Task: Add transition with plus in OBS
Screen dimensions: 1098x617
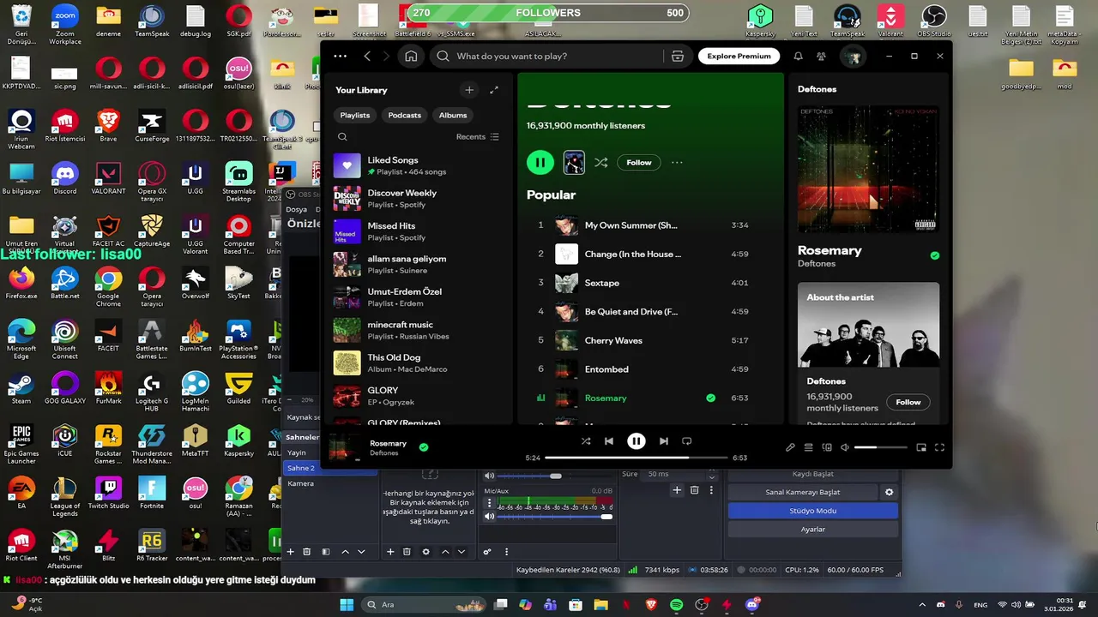Action: point(677,490)
